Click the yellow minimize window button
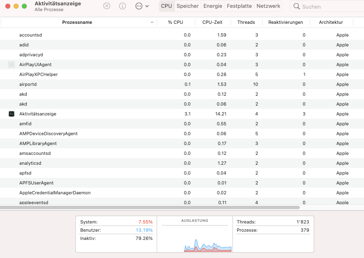The image size is (364, 258). (16, 6)
